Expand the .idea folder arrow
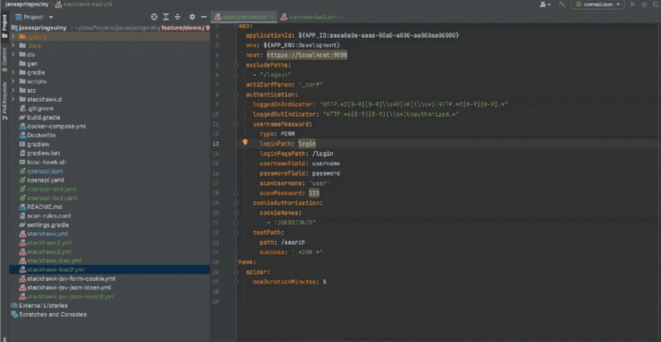Viewport: 661px width, 342px height. [13, 45]
